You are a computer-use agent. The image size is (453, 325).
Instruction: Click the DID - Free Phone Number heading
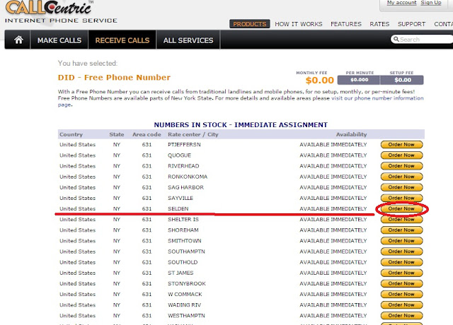point(114,78)
